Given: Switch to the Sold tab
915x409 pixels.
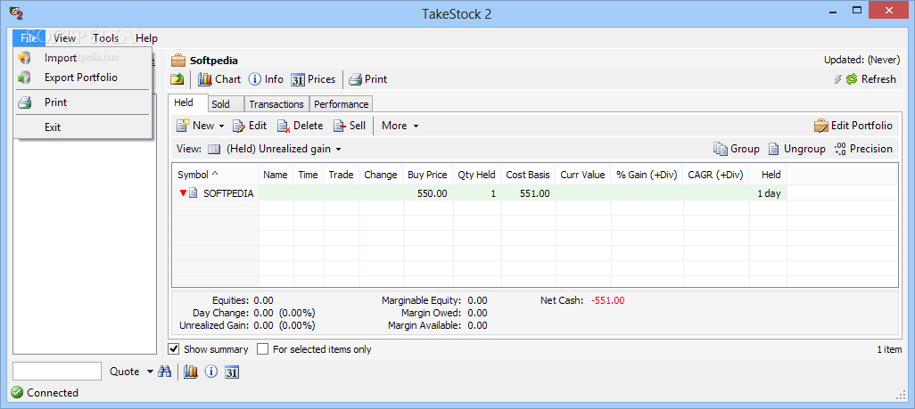Looking at the screenshot, I should (220, 104).
